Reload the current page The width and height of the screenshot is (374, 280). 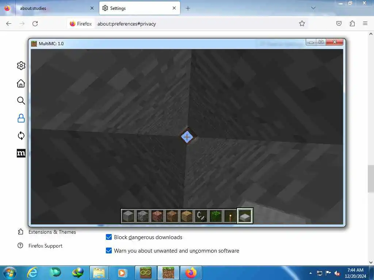pos(35,24)
